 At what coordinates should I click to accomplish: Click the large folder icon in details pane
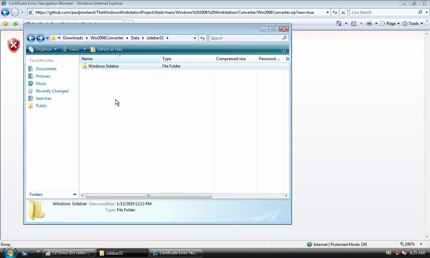coord(36,211)
